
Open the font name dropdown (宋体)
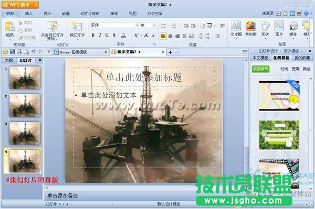coord(136,25)
